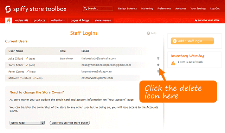The width and height of the screenshot is (225, 133).
Task: Click the add a staff login button
Action: click(x=192, y=41)
